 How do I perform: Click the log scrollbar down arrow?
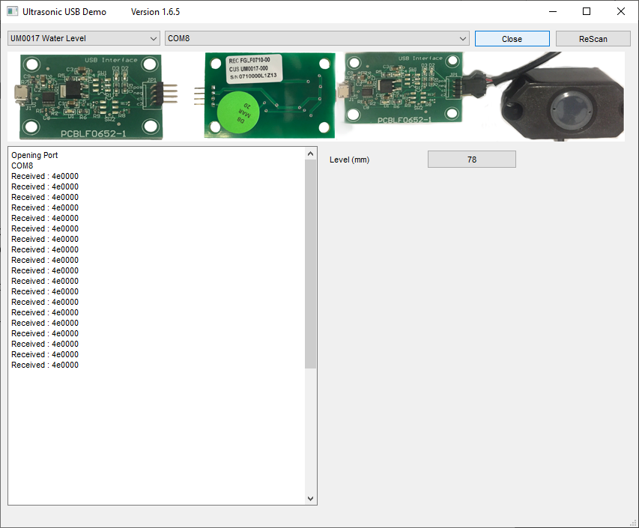click(x=311, y=498)
